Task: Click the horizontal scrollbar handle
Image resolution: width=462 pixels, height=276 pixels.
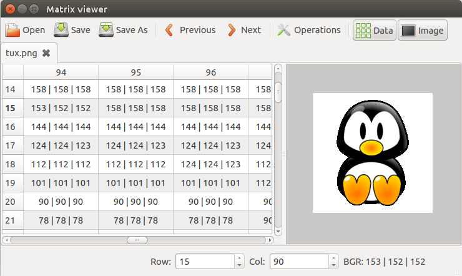Action: (137, 240)
